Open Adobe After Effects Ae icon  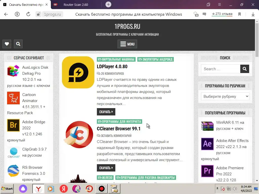207,144
